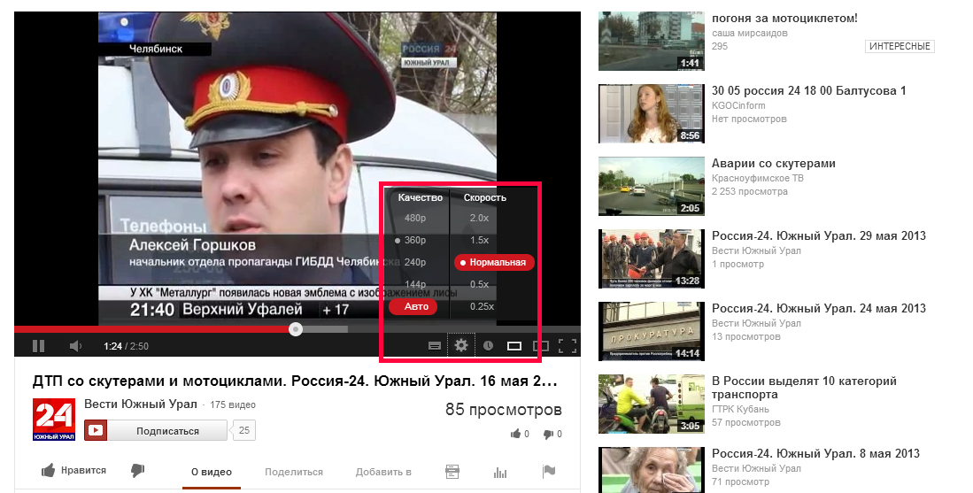Screen dimensions: 973x493
Task: Switch to small player size icon
Action: click(x=514, y=346)
